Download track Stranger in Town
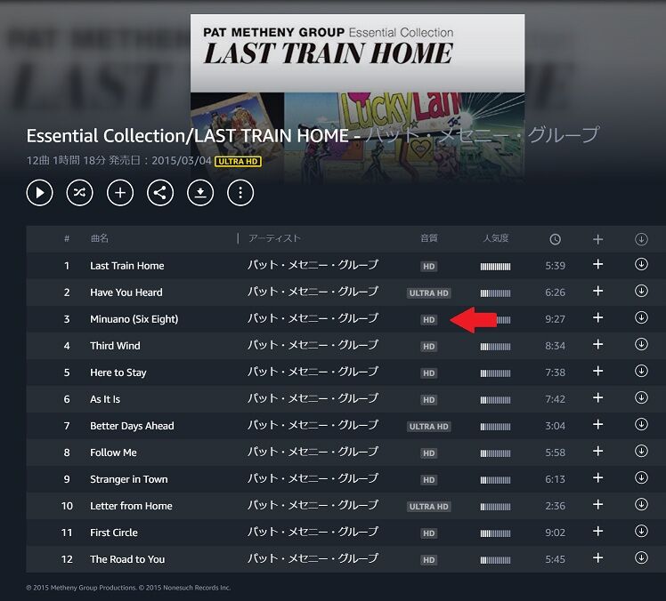This screenshot has width=666, height=601. click(641, 478)
